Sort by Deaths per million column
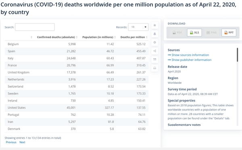Image resolution: width=242 pixels, height=150 pixels. [x=134, y=37]
